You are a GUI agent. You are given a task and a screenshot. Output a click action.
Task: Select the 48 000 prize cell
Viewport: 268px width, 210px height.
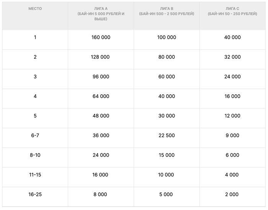(101, 116)
